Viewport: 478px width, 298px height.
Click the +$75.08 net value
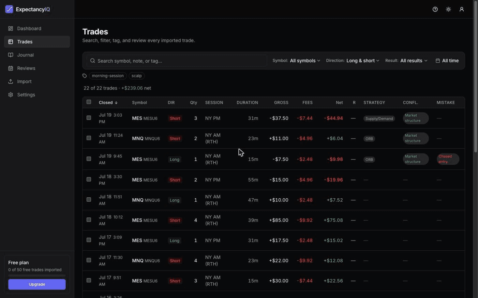(x=333, y=220)
